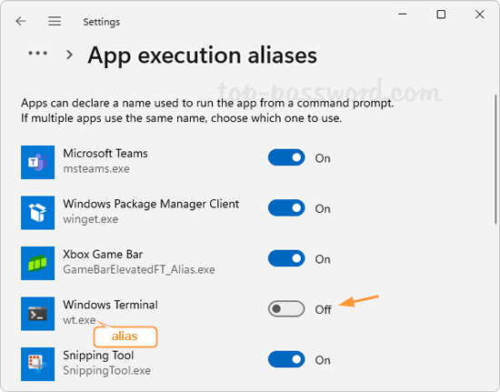The image size is (500, 392).
Task: Disable the winget.exe alias toggle
Action: click(x=286, y=208)
